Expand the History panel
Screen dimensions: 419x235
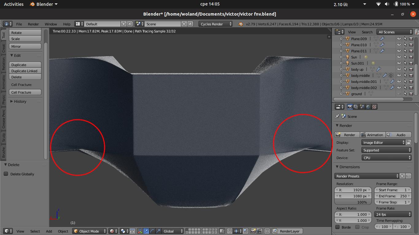[20, 101]
